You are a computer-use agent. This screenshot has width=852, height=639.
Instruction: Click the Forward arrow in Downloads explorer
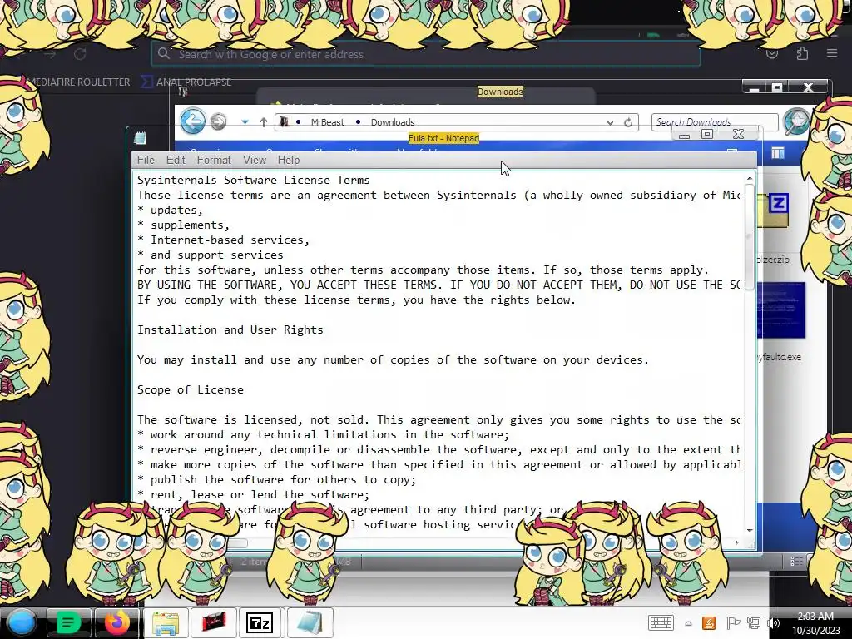point(219,121)
